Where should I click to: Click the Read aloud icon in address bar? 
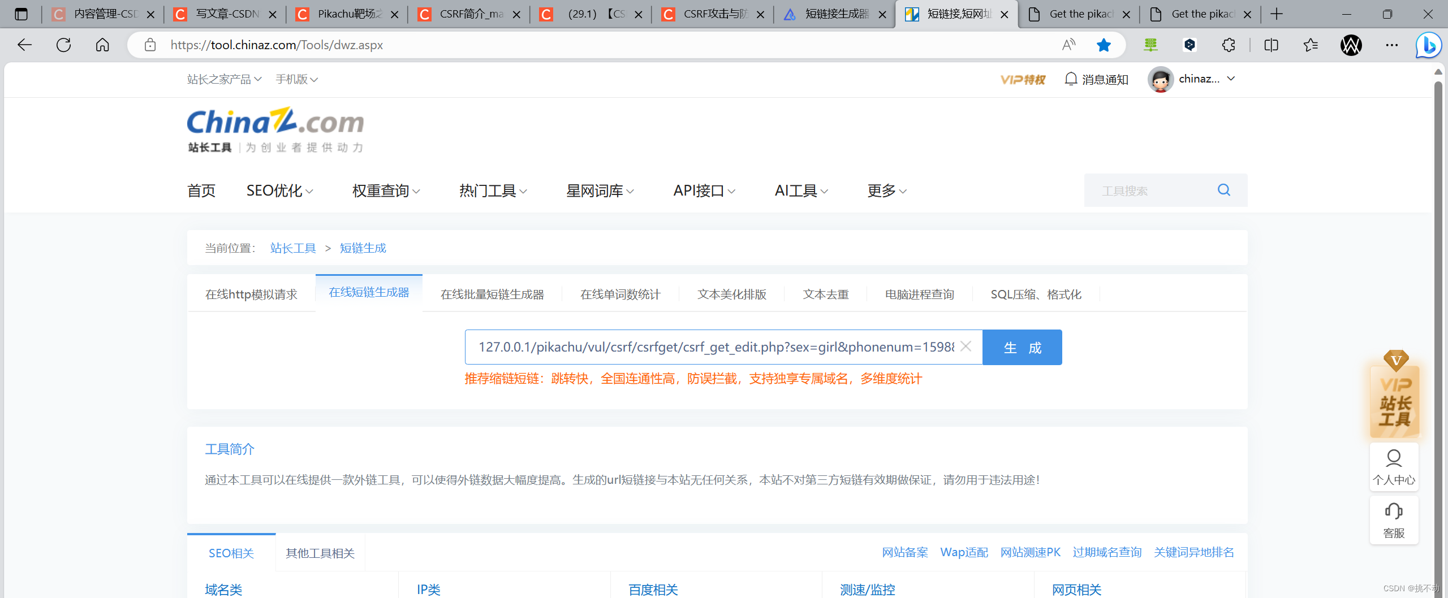pyautogui.click(x=1068, y=45)
